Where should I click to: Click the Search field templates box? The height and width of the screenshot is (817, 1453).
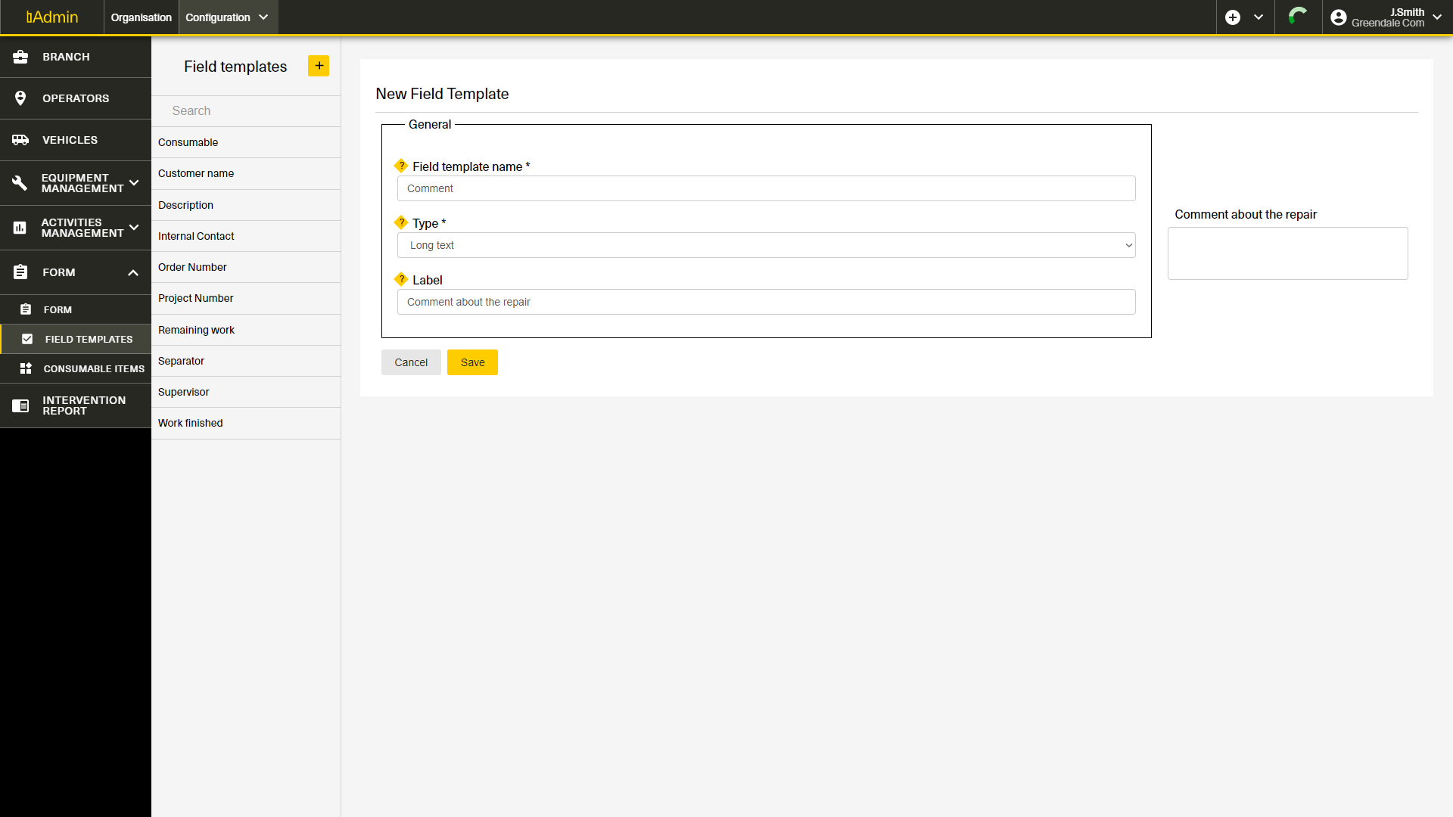246,110
